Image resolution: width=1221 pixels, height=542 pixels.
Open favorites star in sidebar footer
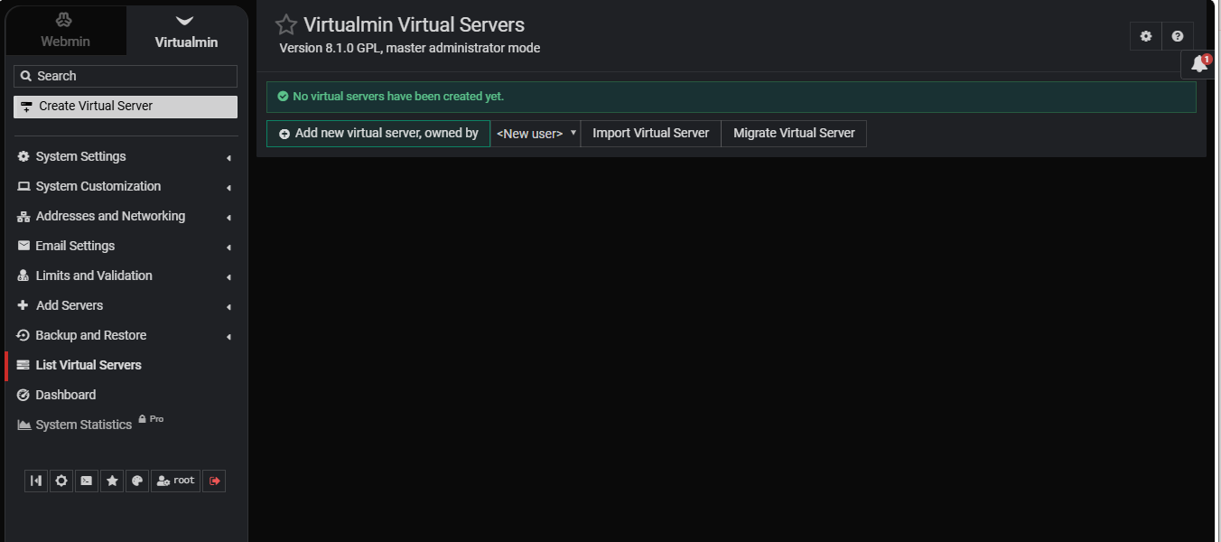click(x=112, y=481)
